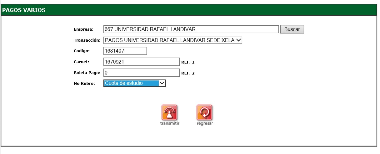This screenshot has width=380, height=154.
Task: Click the Codigo field label
Action: click(82, 51)
